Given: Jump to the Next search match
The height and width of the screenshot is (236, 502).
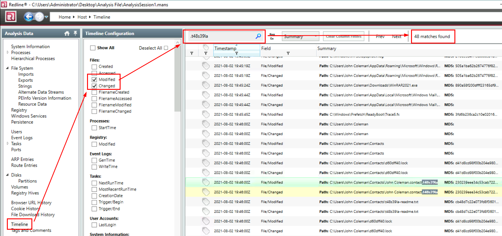Looking at the screenshot, I should (x=396, y=36).
